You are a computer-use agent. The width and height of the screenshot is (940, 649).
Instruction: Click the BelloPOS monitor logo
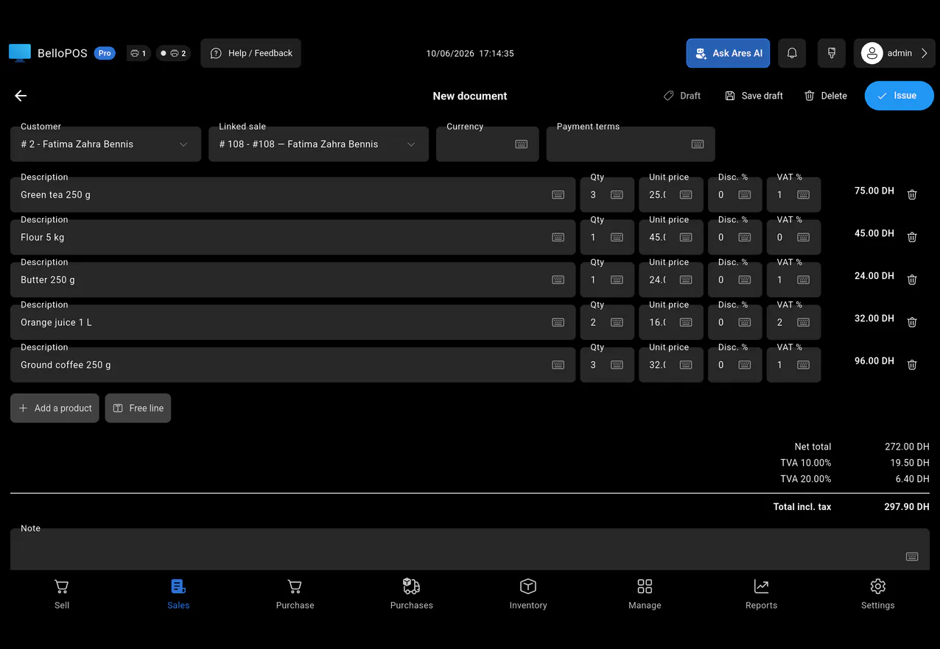[20, 53]
